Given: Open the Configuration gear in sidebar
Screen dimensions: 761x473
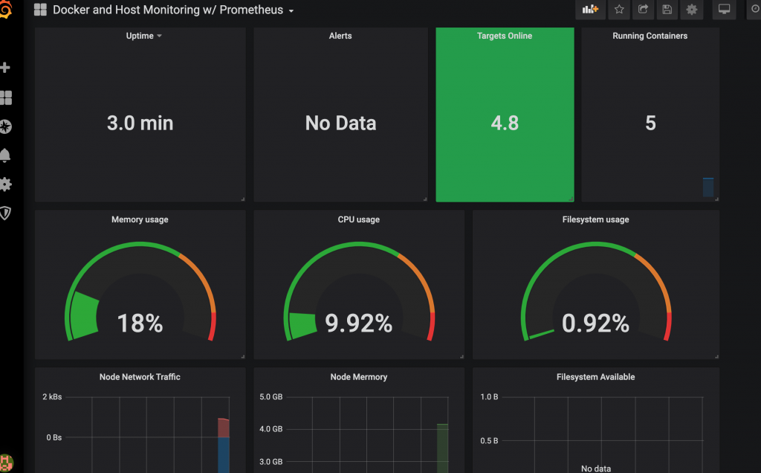Looking at the screenshot, I should click(x=5, y=184).
